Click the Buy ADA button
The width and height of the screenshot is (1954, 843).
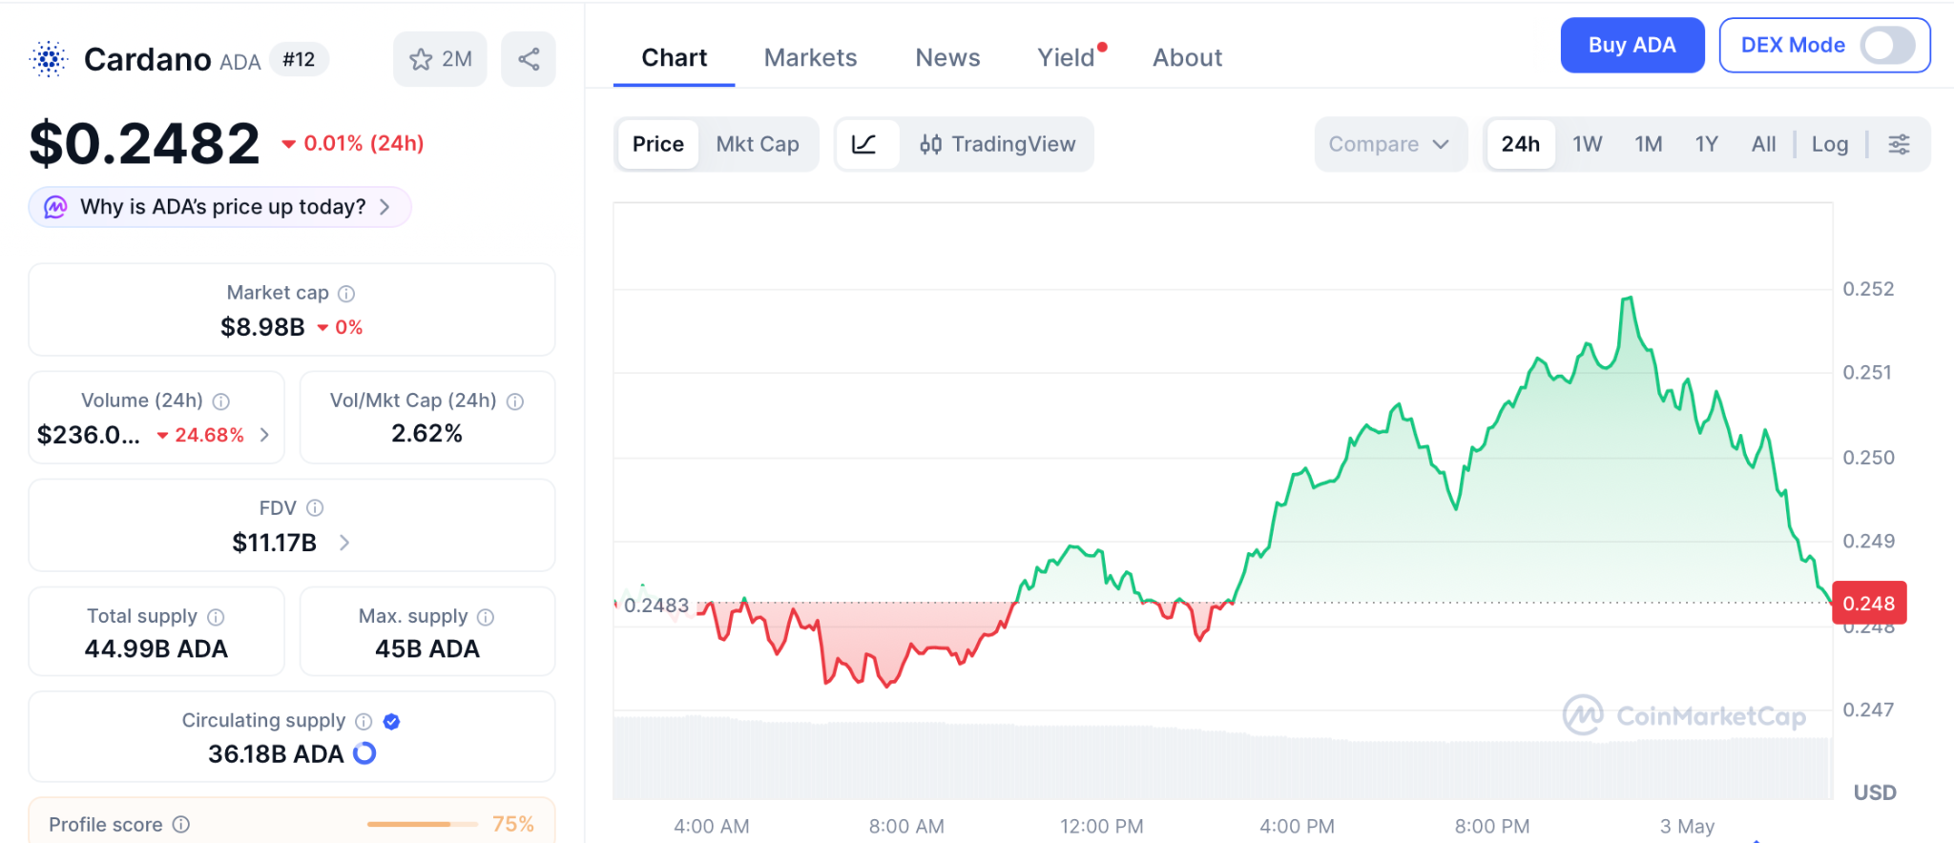[1632, 45]
